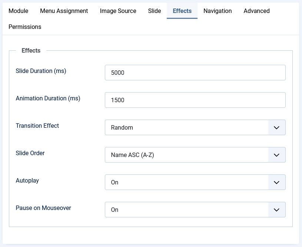Click the Pause on Mouseover chevron icon
This screenshot has width=302, height=247.
pyautogui.click(x=276, y=210)
